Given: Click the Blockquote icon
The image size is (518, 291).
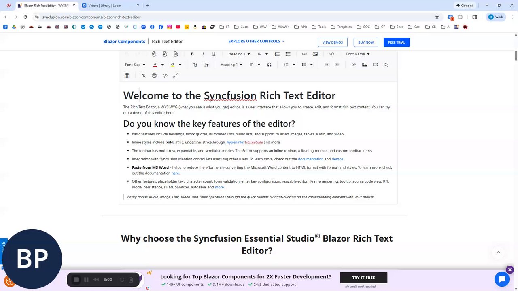Looking at the screenshot, I should pos(269,65).
